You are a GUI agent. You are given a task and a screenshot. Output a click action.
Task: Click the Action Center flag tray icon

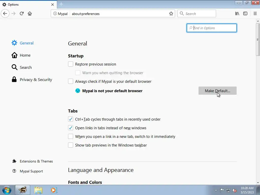click(222, 190)
